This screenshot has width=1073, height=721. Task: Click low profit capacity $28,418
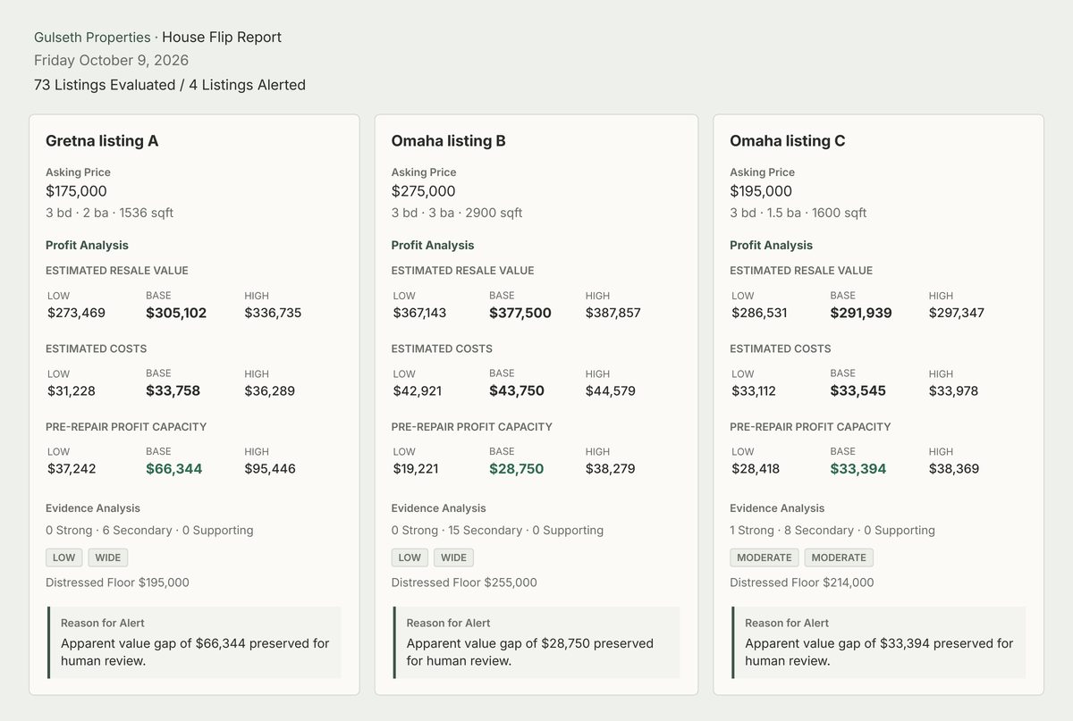click(755, 468)
